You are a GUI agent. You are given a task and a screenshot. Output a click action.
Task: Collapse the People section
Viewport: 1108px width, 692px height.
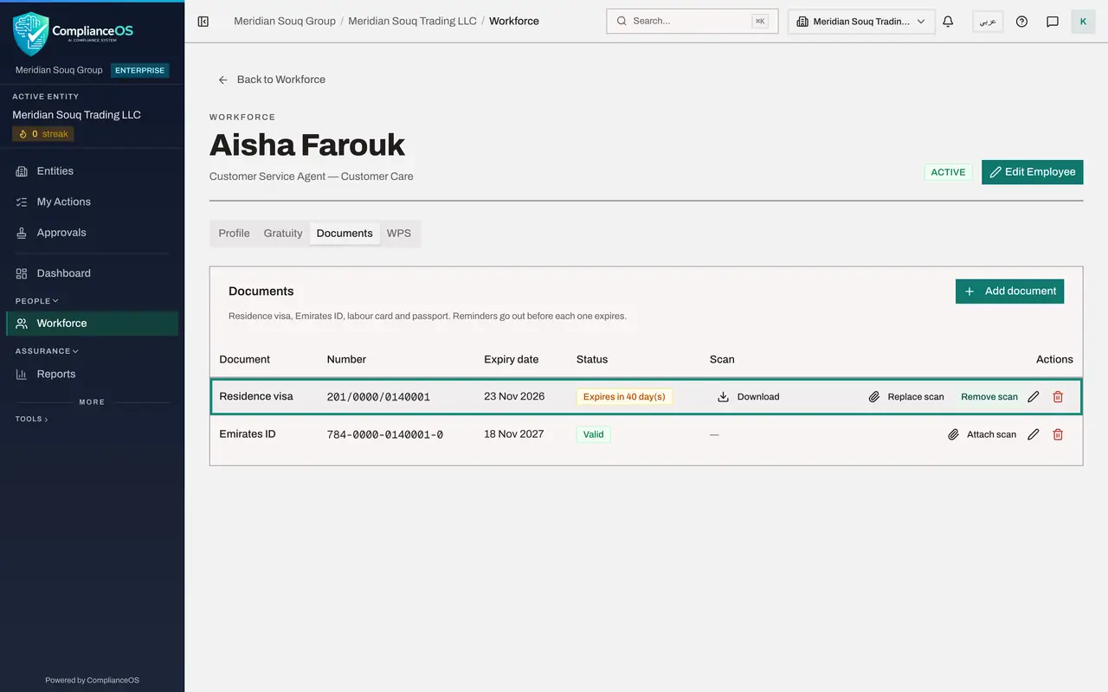point(37,301)
